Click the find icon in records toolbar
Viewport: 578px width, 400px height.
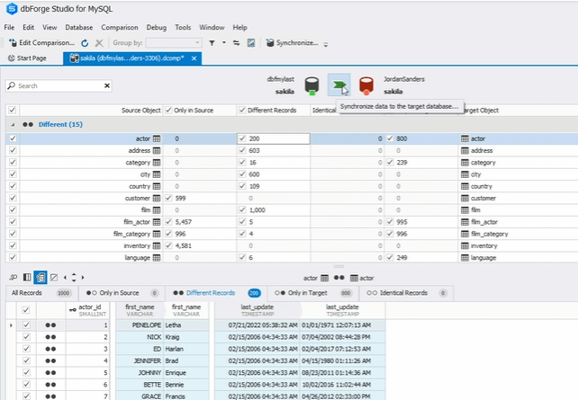14,278
